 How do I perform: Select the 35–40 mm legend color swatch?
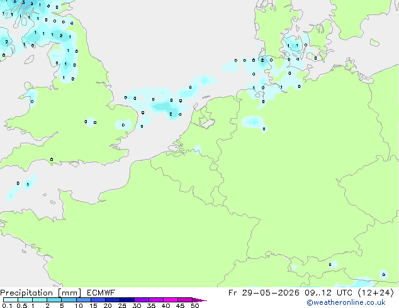[156, 300]
